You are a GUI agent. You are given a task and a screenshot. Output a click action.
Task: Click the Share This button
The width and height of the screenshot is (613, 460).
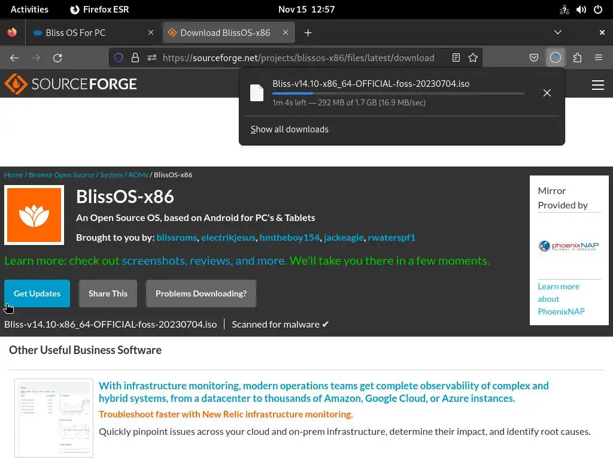pyautogui.click(x=108, y=293)
